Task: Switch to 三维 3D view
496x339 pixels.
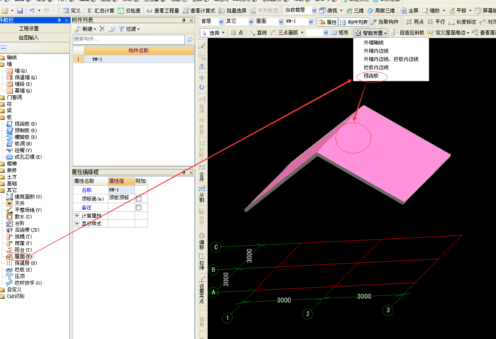Action: (x=355, y=11)
